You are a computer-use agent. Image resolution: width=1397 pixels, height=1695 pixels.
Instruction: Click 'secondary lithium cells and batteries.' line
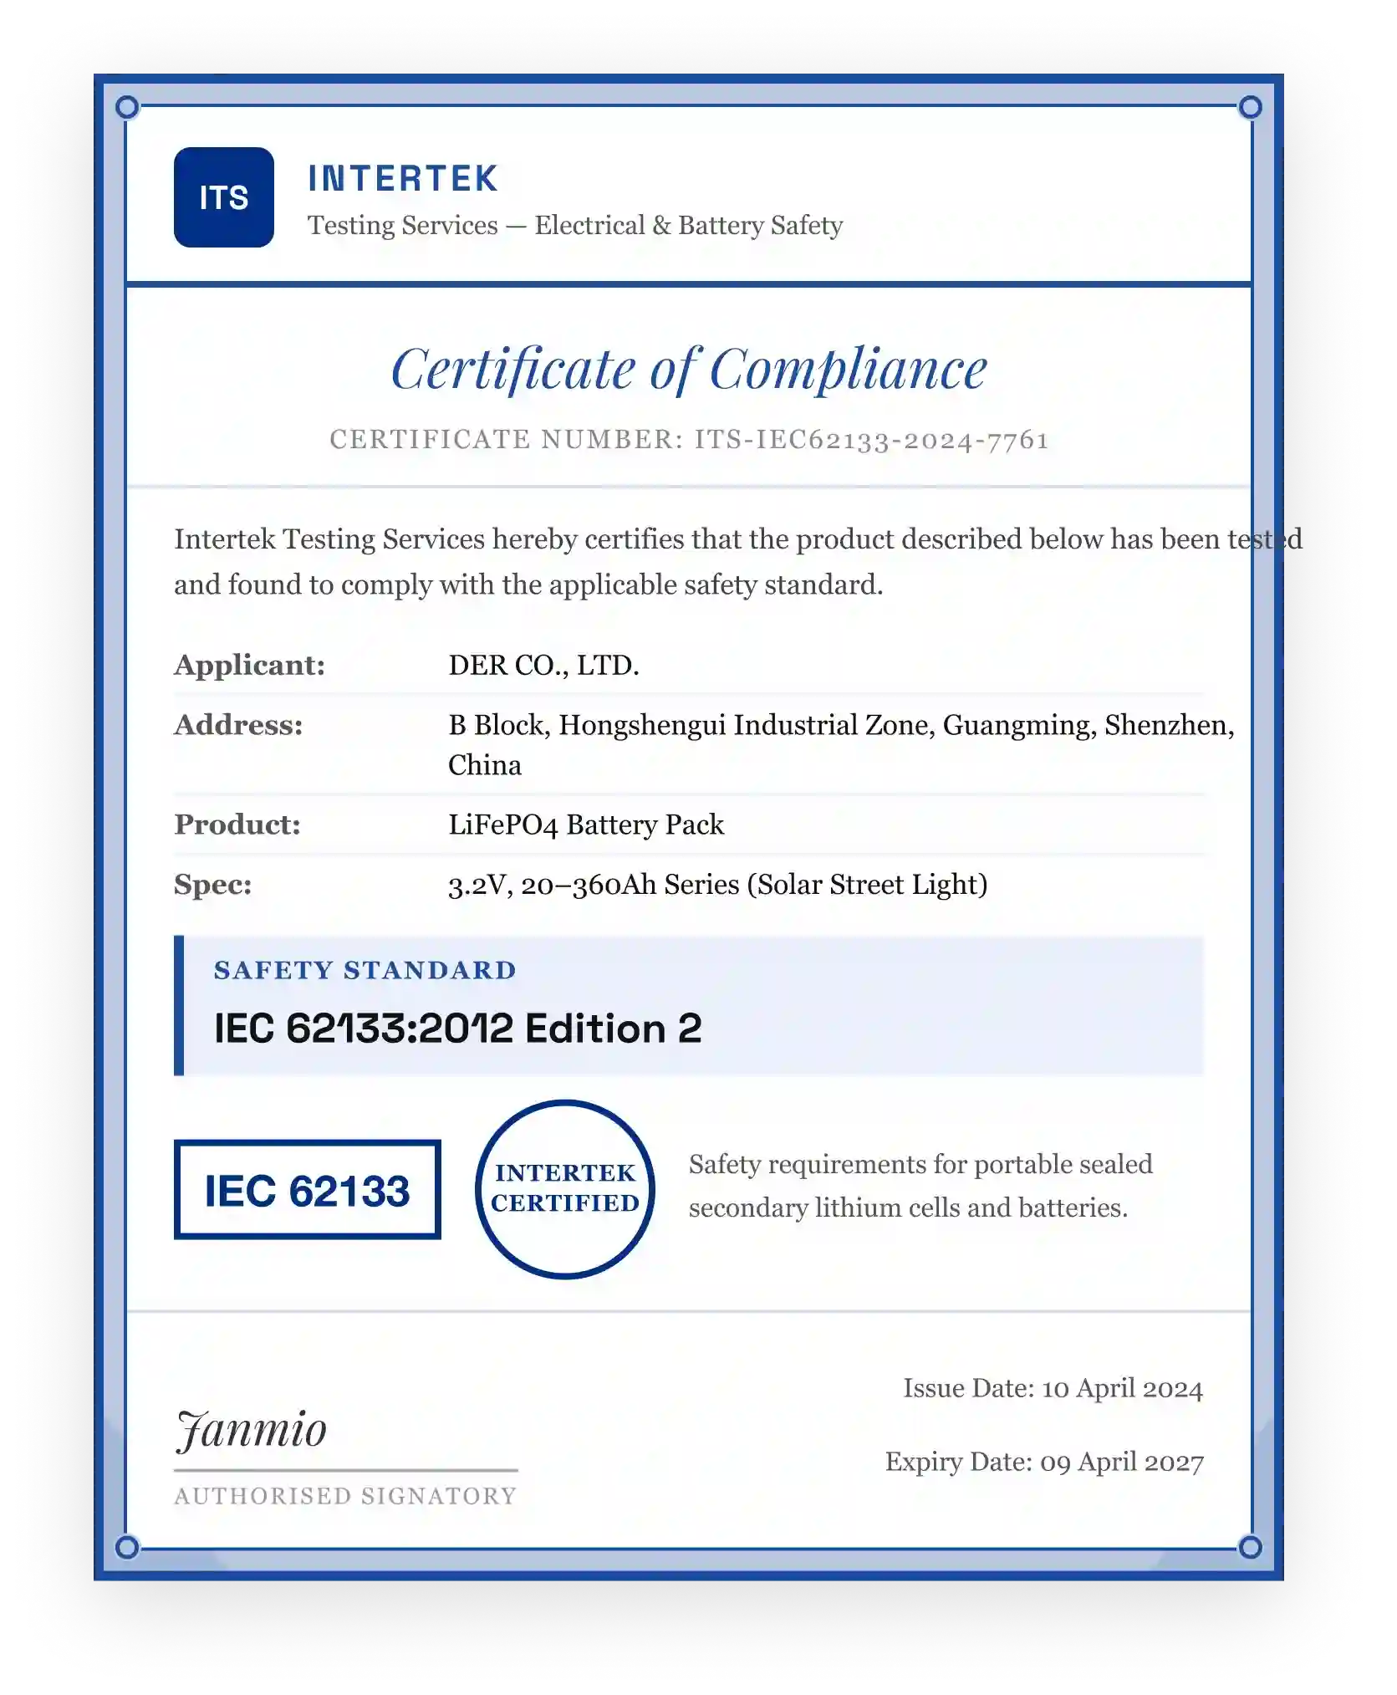pyautogui.click(x=908, y=1207)
